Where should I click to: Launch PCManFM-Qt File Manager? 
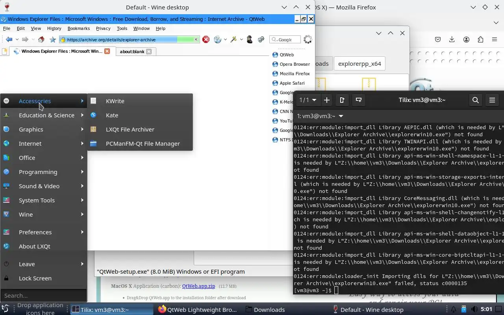pos(140,143)
